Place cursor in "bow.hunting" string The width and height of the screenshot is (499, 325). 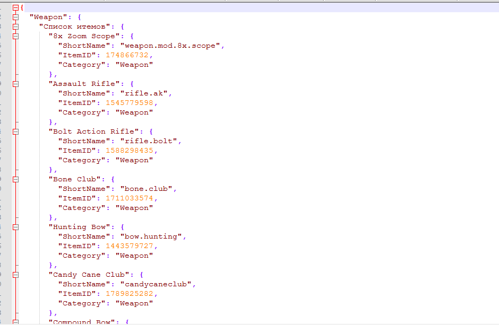[153, 236]
